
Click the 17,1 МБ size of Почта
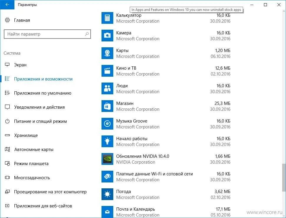223,209
